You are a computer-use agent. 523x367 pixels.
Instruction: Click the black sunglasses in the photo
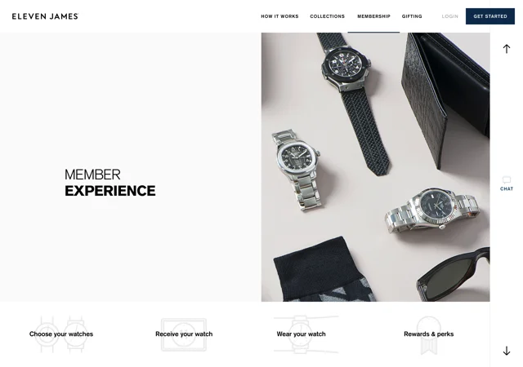click(454, 275)
